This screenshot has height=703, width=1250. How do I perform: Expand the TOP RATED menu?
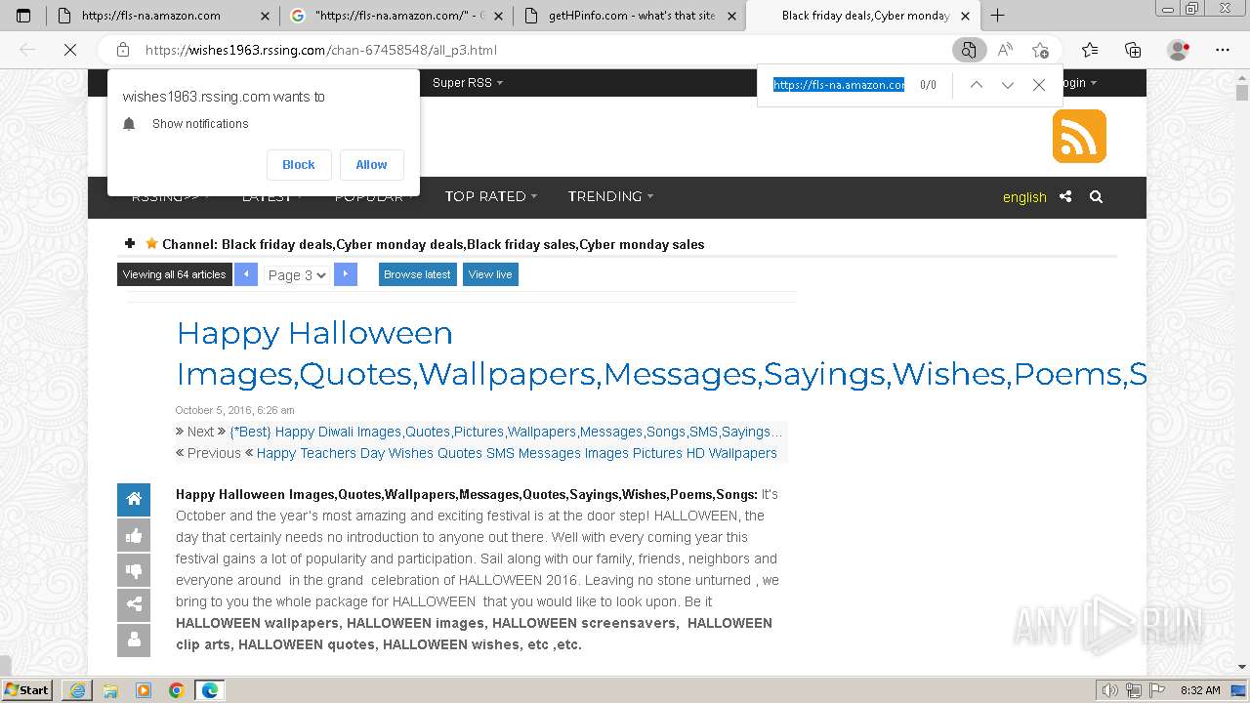click(491, 196)
